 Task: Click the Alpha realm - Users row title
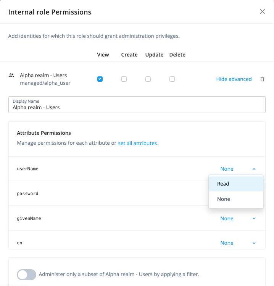point(44,75)
